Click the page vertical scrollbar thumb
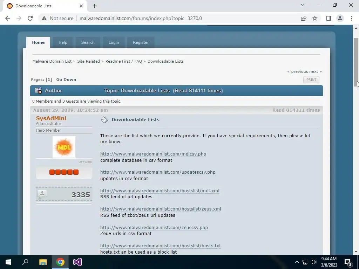This screenshot has width=359, height=269. tap(356, 62)
